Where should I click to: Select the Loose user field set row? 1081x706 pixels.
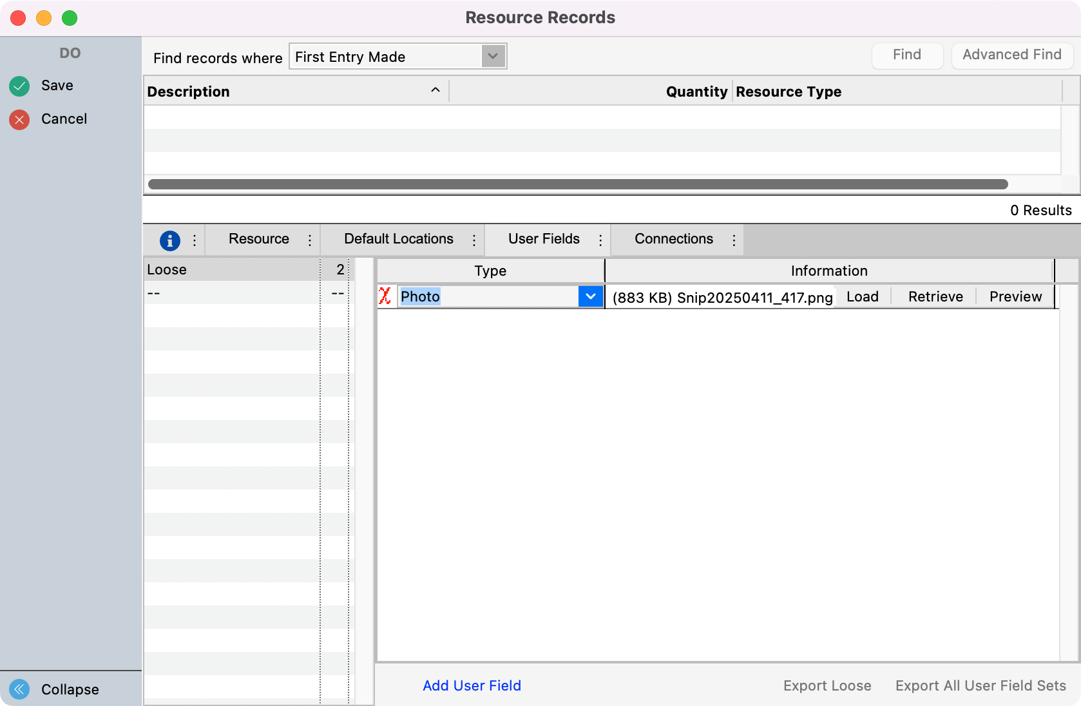232,270
